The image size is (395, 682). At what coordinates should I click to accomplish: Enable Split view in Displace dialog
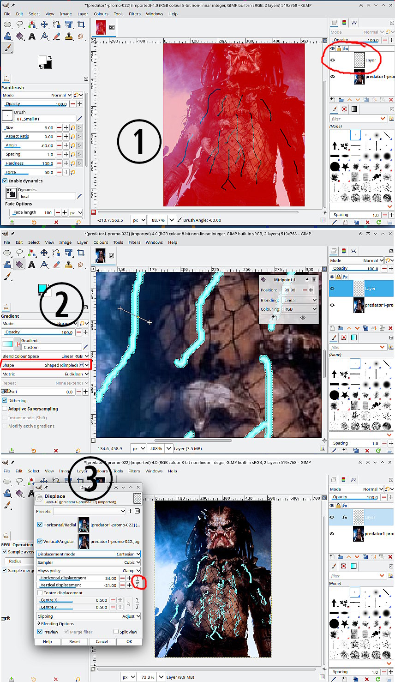[116, 632]
